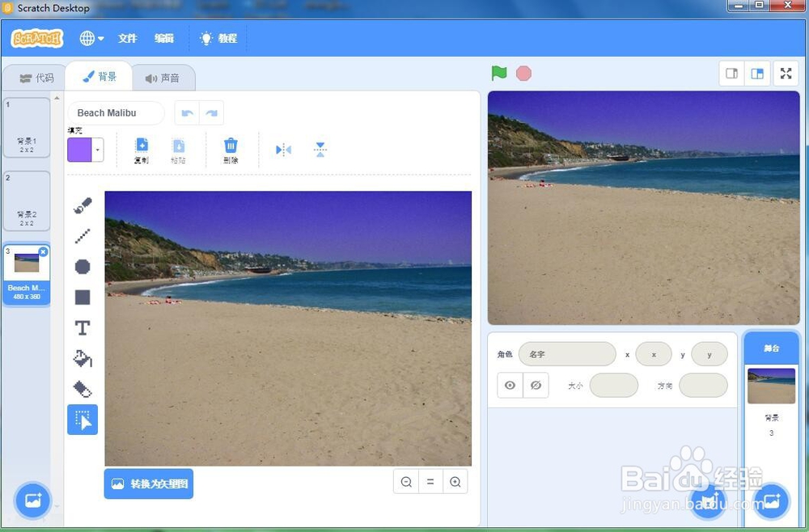Choose a sprite button
Image resolution: width=809 pixels, height=532 pixels.
(x=708, y=501)
